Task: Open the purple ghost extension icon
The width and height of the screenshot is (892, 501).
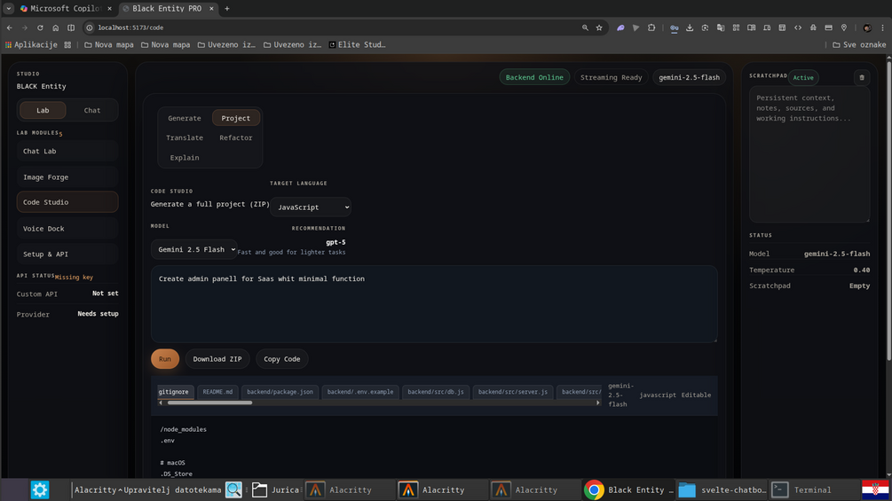Action: coord(620,27)
